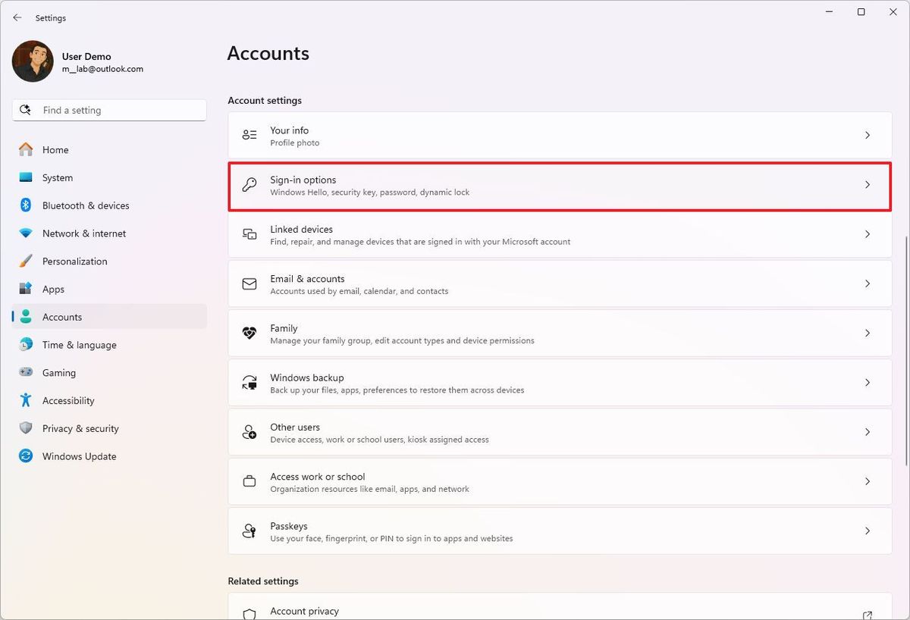Click the Find a setting search box
Image resolution: width=910 pixels, height=620 pixels.
point(114,110)
